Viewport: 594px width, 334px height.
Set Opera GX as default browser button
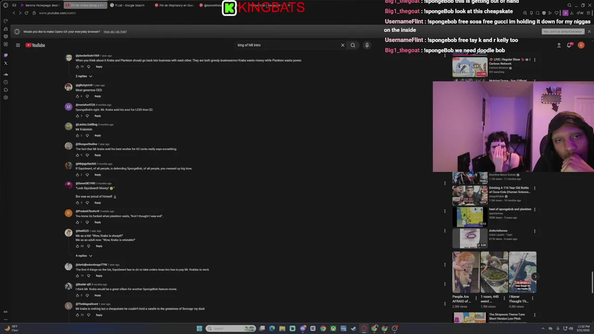click(562, 32)
